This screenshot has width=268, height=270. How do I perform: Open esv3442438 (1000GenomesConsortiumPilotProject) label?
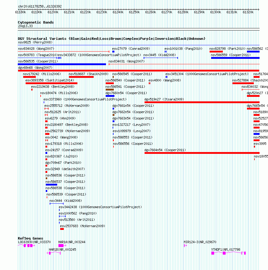[100, 207]
